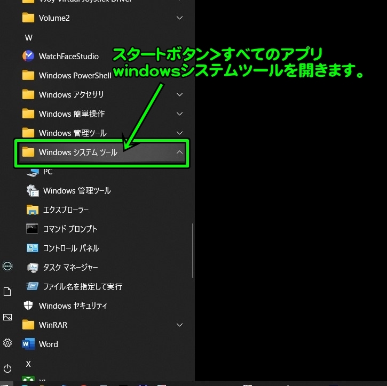Click the Volume2 label

click(x=54, y=18)
